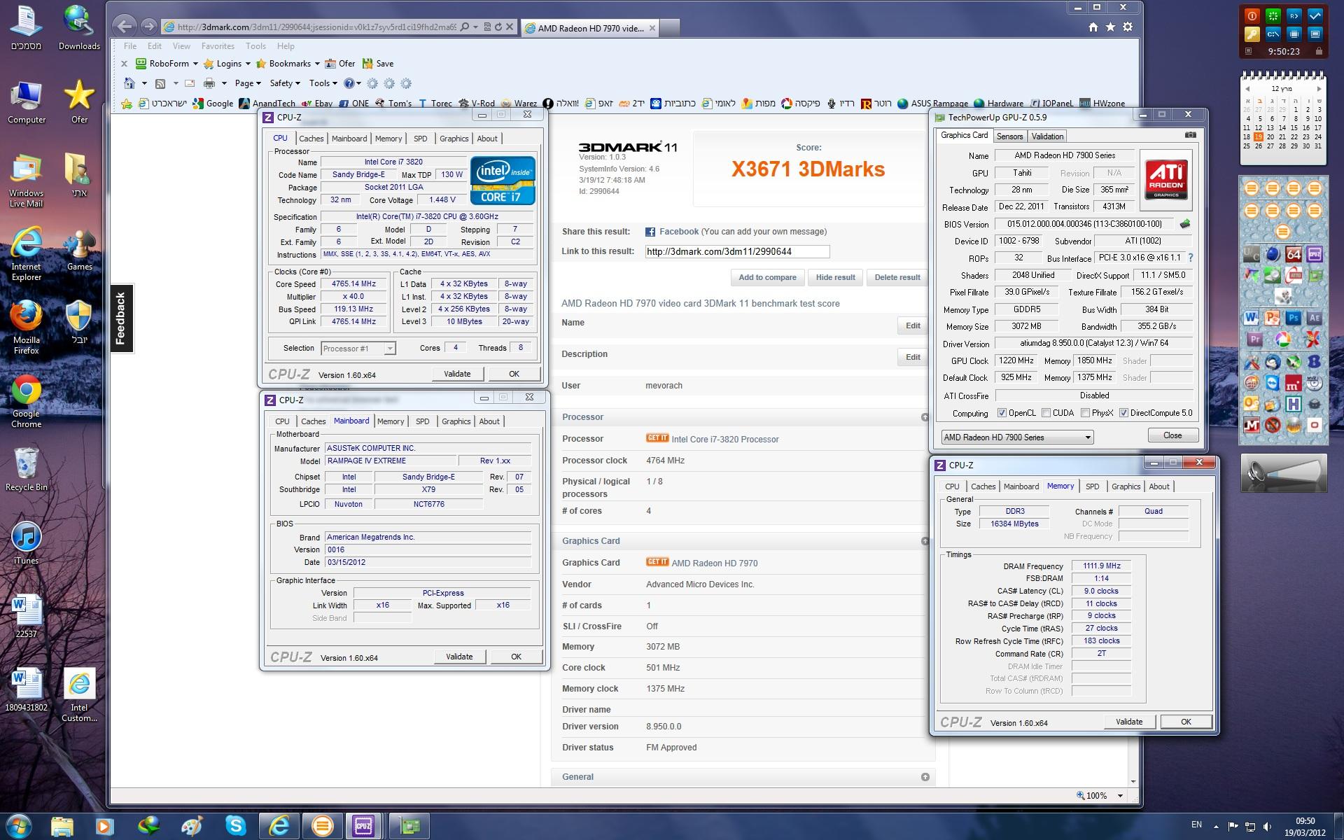Open the AMD Radeon HD 7900 Series dropdown
1344x840 pixels.
pyautogui.click(x=1017, y=437)
